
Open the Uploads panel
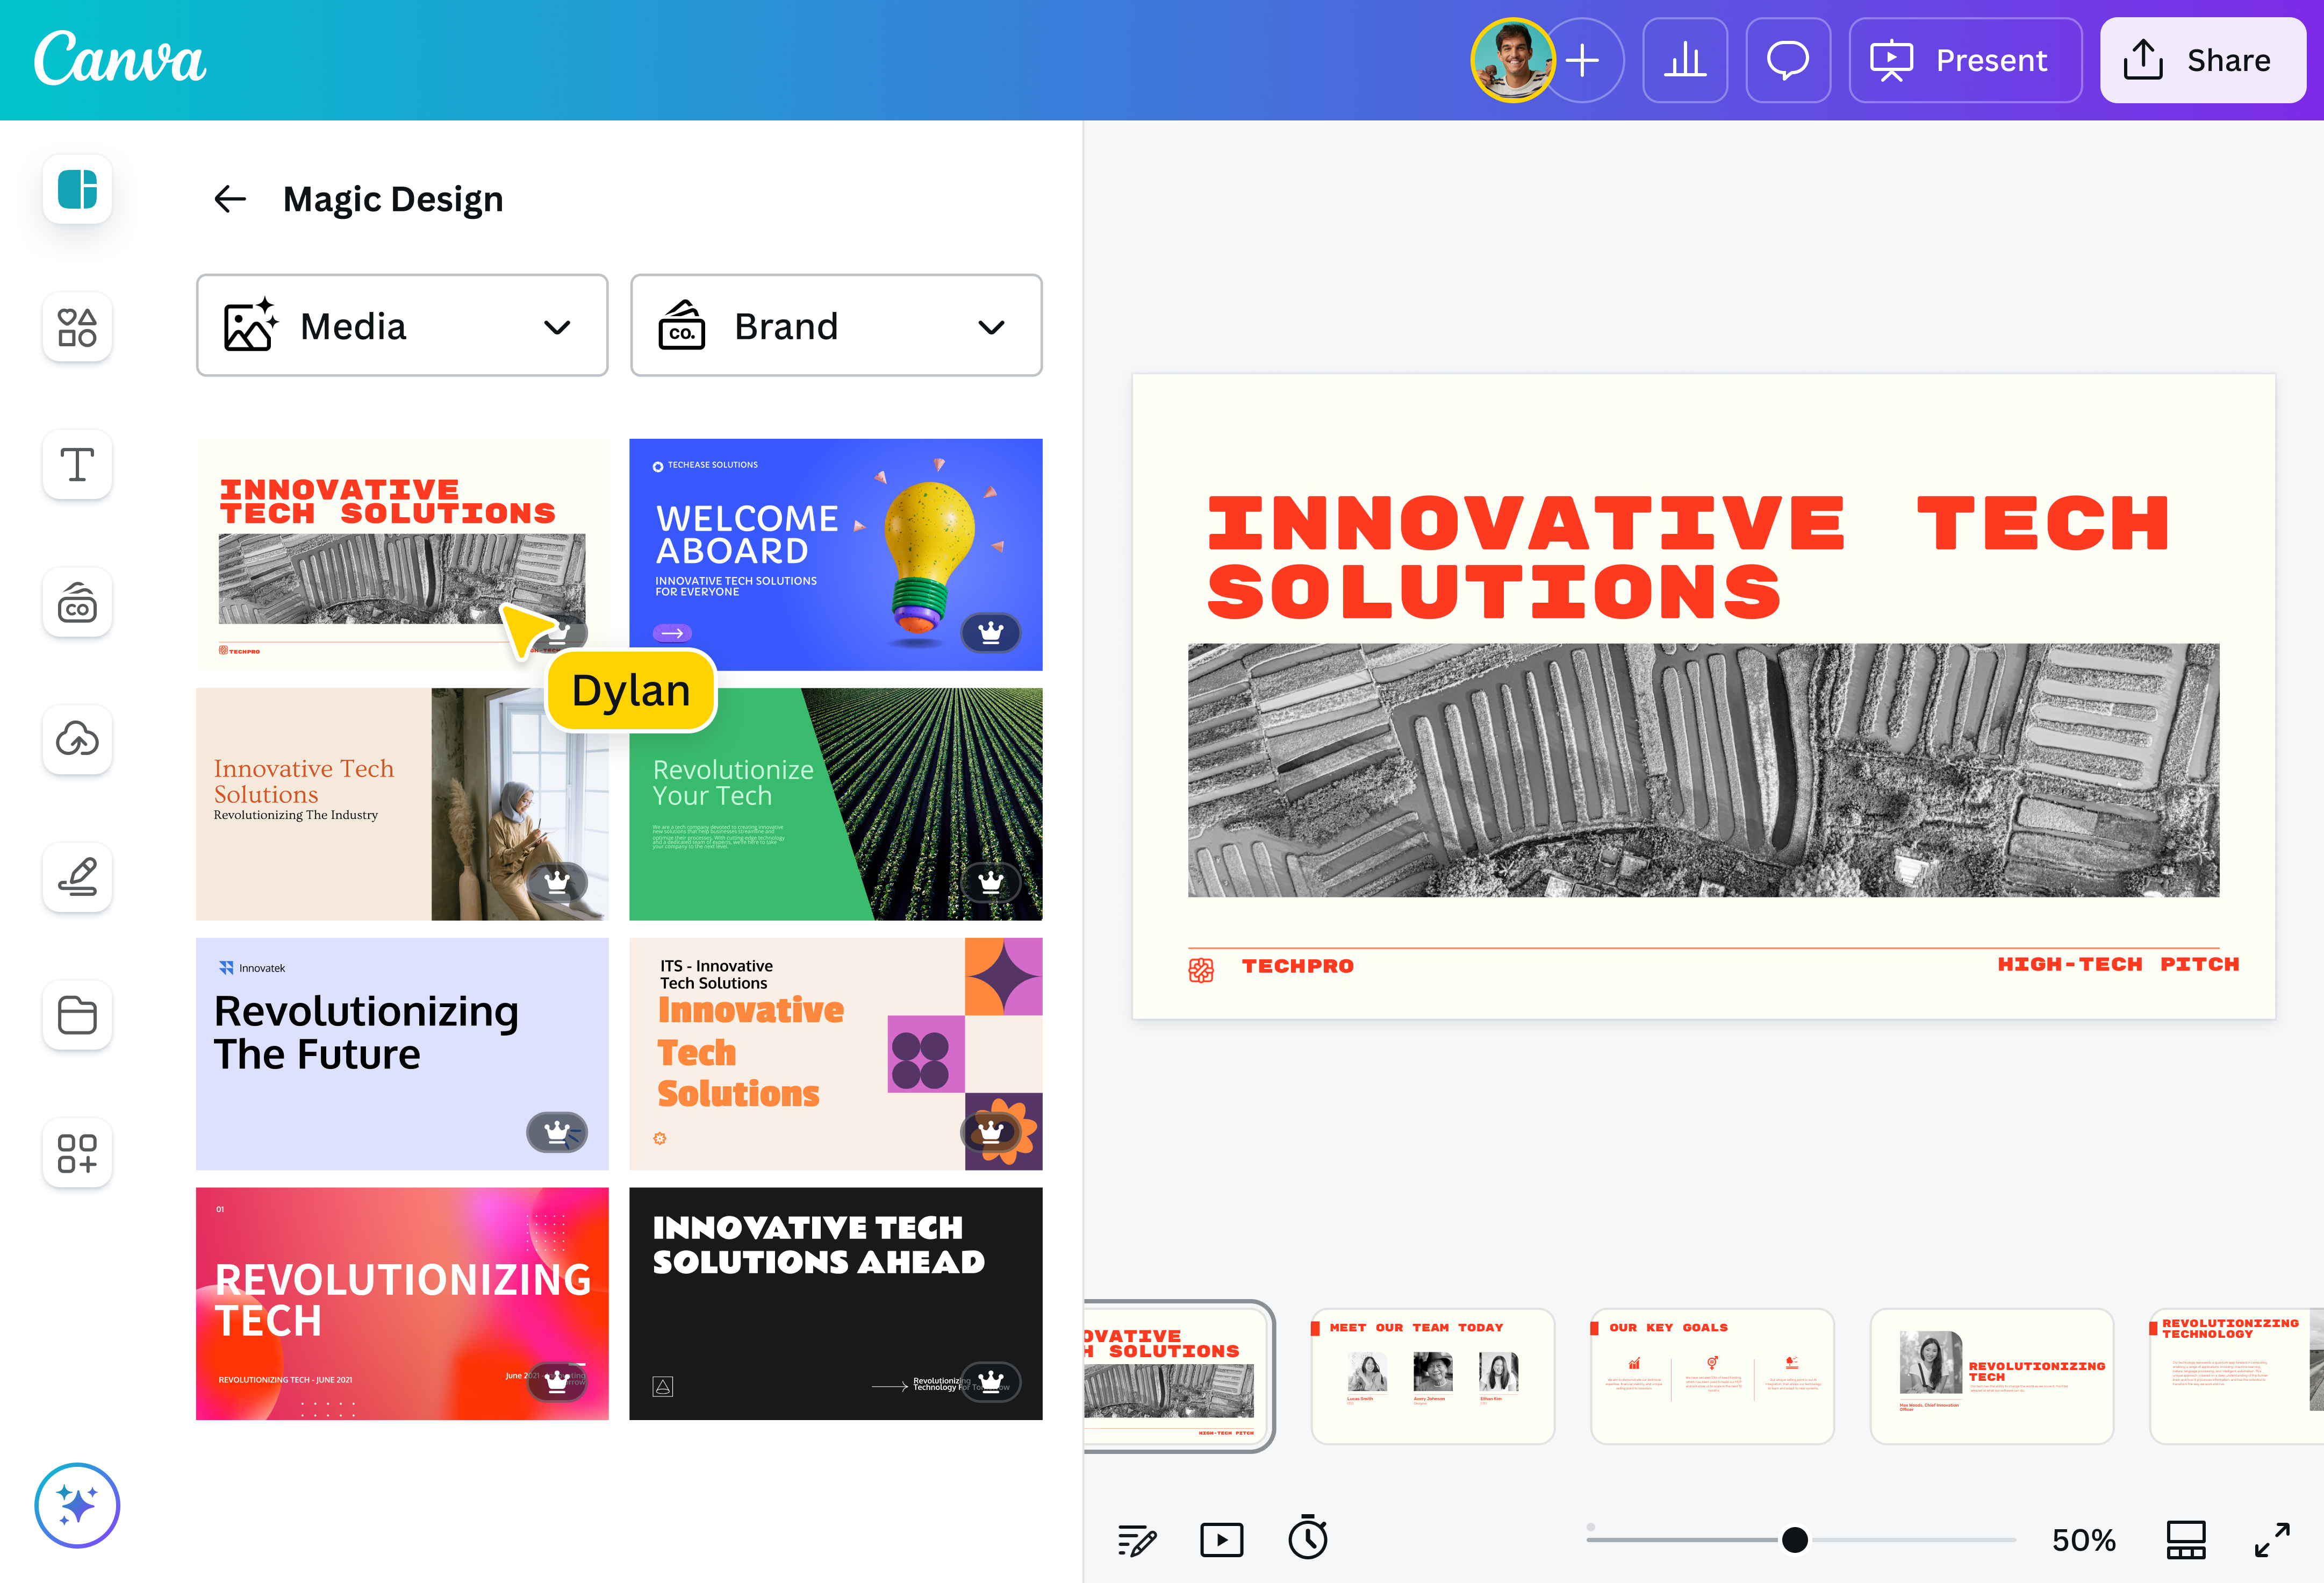point(77,739)
